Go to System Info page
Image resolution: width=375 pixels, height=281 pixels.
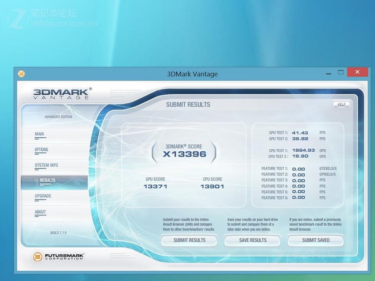(54, 167)
